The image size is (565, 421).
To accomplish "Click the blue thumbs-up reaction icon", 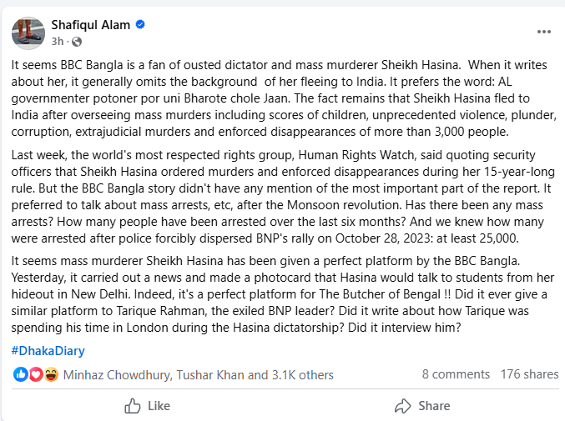I will (x=20, y=374).
